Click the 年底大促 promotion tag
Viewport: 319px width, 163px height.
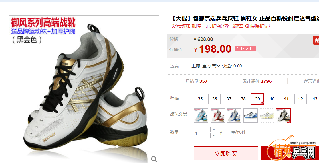click(x=245, y=49)
